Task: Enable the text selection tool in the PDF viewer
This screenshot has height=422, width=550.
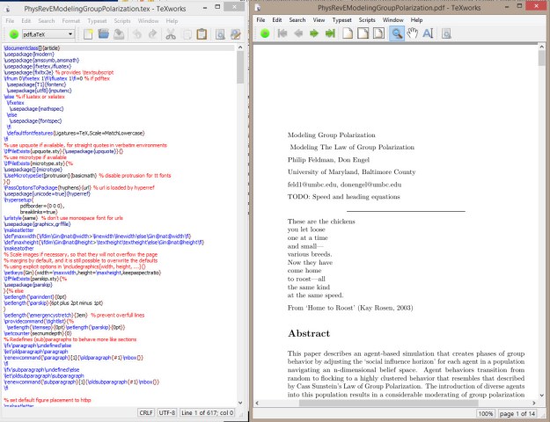Action: tap(429, 33)
